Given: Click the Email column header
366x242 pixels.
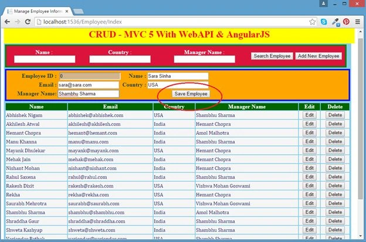Looking at the screenshot, I should click(110, 107).
